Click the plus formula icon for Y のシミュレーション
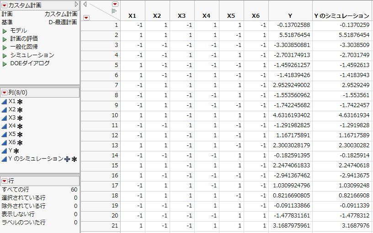The width and height of the screenshot is (373, 233). pos(67,159)
